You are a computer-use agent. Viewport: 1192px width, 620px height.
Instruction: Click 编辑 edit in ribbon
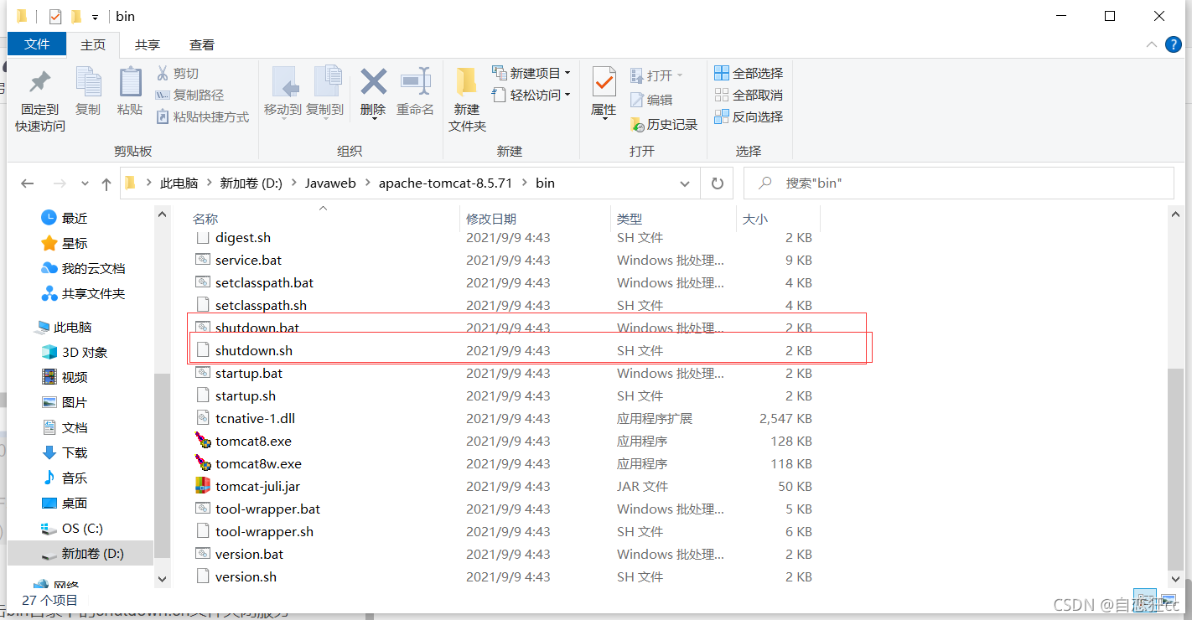pyautogui.click(x=651, y=100)
